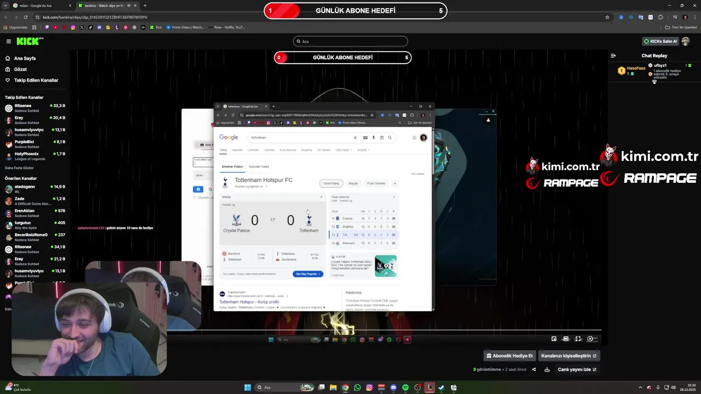Image resolution: width=701 pixels, height=394 pixels.
Task: Mute the benkira tab audio icon
Action: (129, 5)
